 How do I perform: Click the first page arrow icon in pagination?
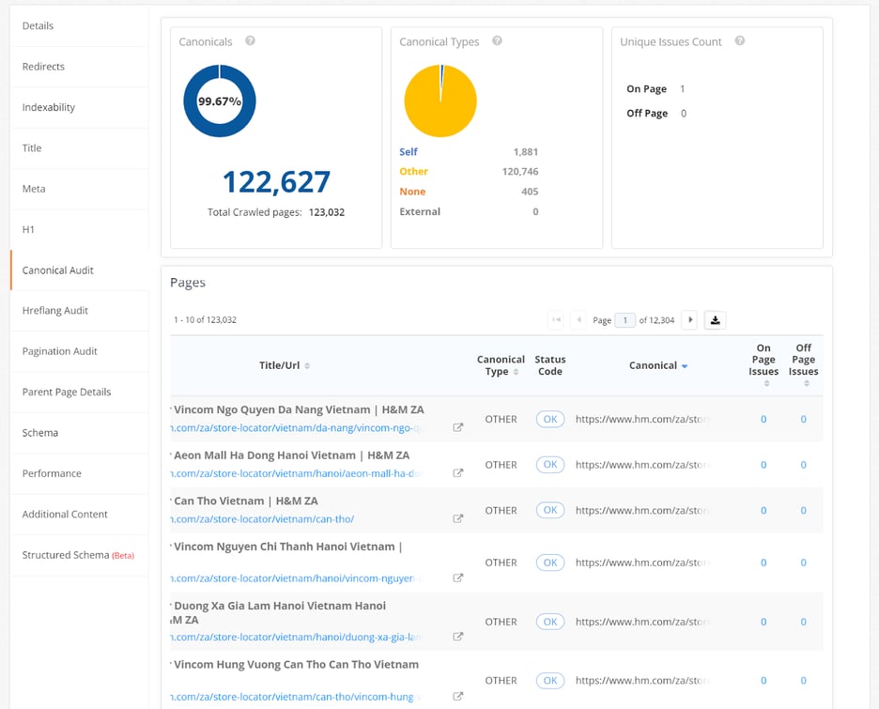tap(559, 319)
